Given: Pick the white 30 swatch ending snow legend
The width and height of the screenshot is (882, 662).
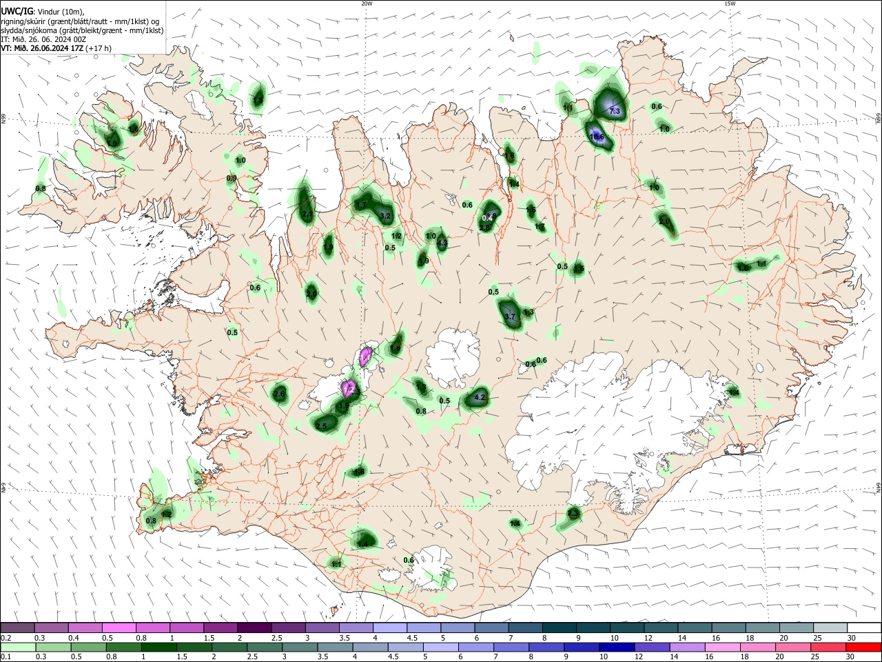Looking at the screenshot, I should click(864, 628).
